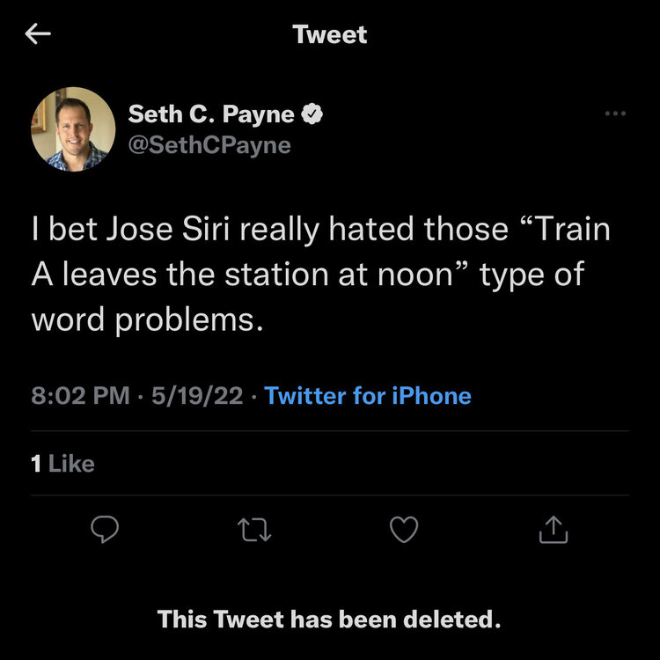Click the verified checkmark badge
Viewport: 660px width, 660px height.
(313, 114)
